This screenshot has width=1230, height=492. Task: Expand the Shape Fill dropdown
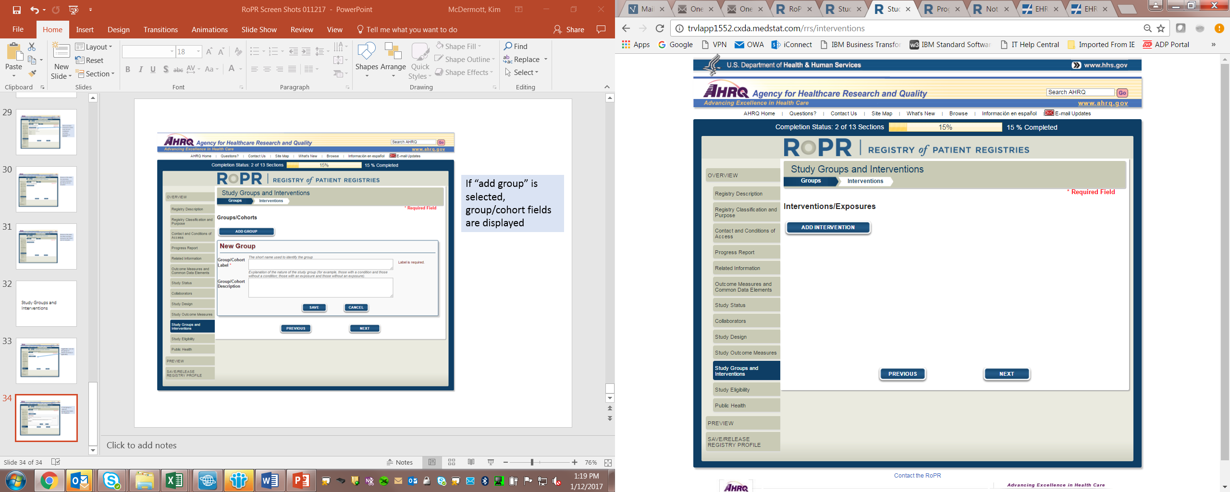pyautogui.click(x=480, y=47)
